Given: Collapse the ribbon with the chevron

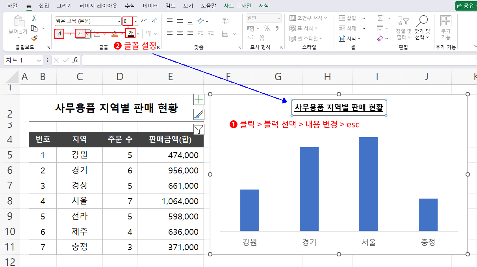Looking at the screenshot, I should click(x=475, y=47).
